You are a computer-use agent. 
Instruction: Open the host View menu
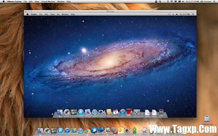pyautogui.click(x=37, y=1)
